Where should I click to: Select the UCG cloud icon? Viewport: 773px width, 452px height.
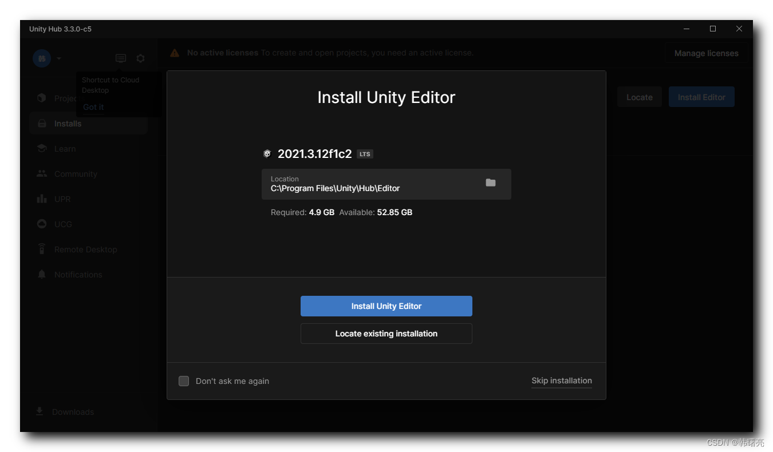click(x=42, y=224)
